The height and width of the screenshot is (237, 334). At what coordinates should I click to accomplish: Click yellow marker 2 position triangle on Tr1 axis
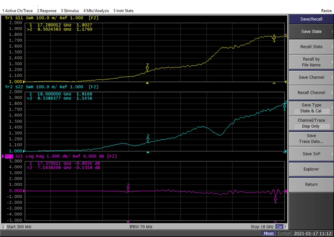[x=147, y=83]
